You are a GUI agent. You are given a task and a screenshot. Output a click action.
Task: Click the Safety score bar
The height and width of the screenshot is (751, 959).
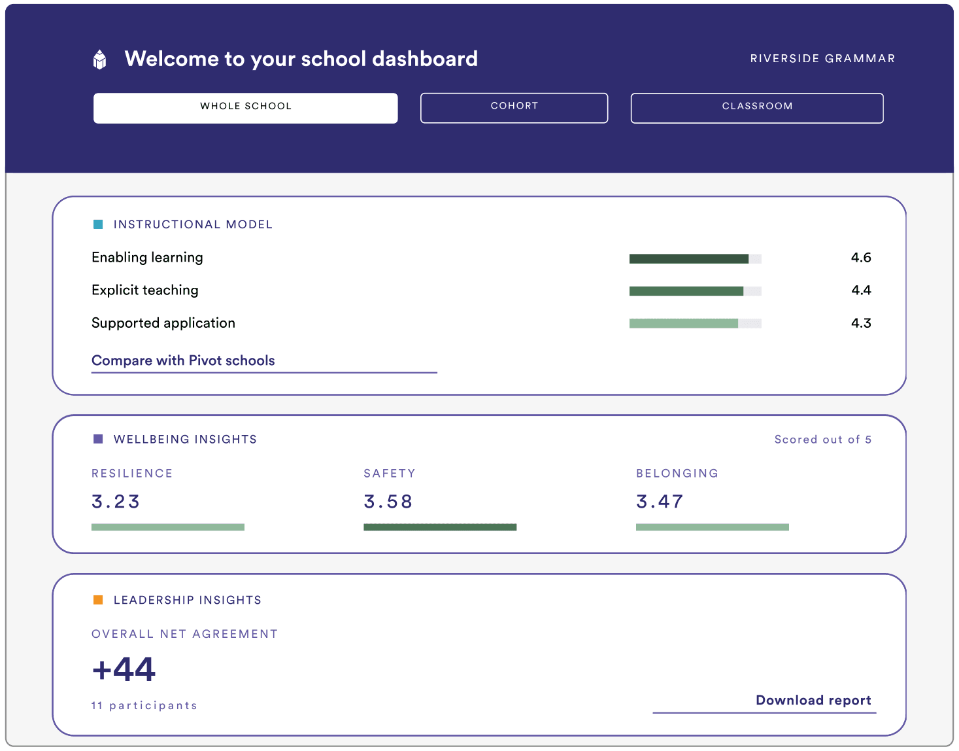click(440, 527)
